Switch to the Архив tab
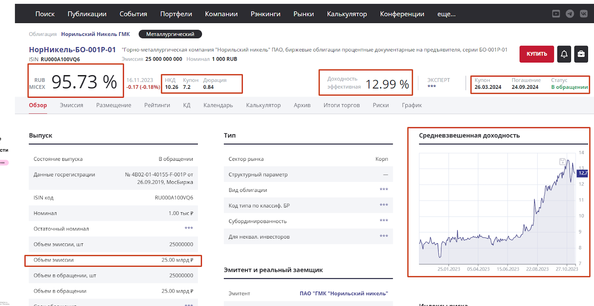The height and width of the screenshot is (306, 594). tap(302, 105)
